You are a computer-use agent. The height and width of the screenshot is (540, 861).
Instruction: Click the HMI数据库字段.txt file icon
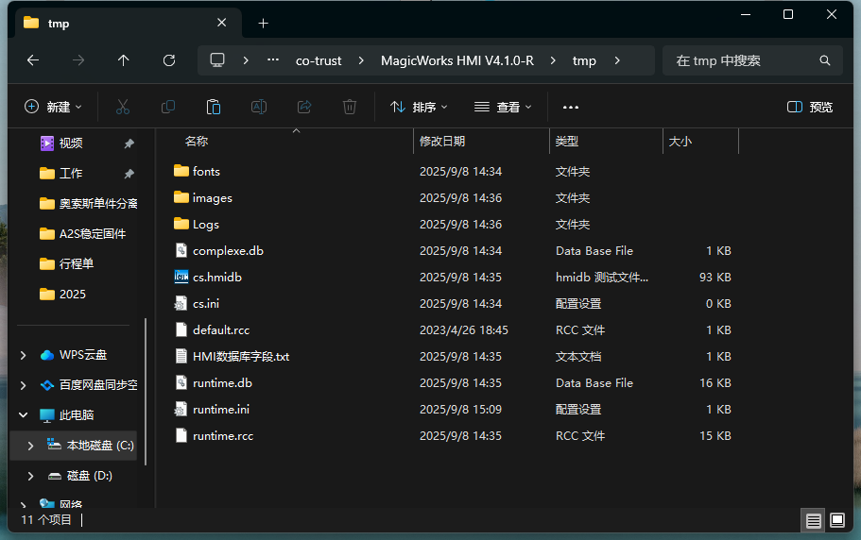tap(181, 356)
